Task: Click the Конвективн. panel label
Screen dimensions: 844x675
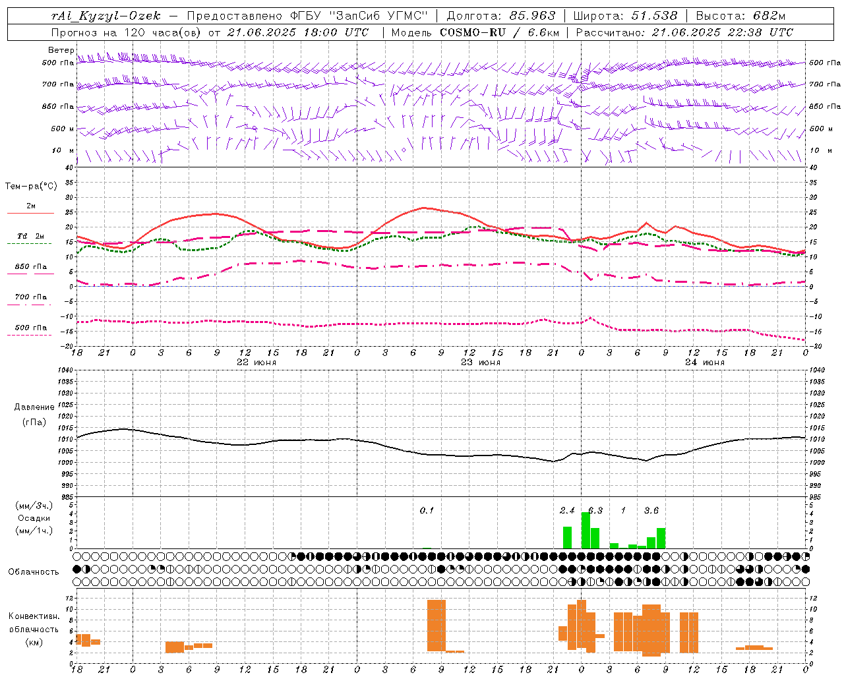Action: coord(34,616)
